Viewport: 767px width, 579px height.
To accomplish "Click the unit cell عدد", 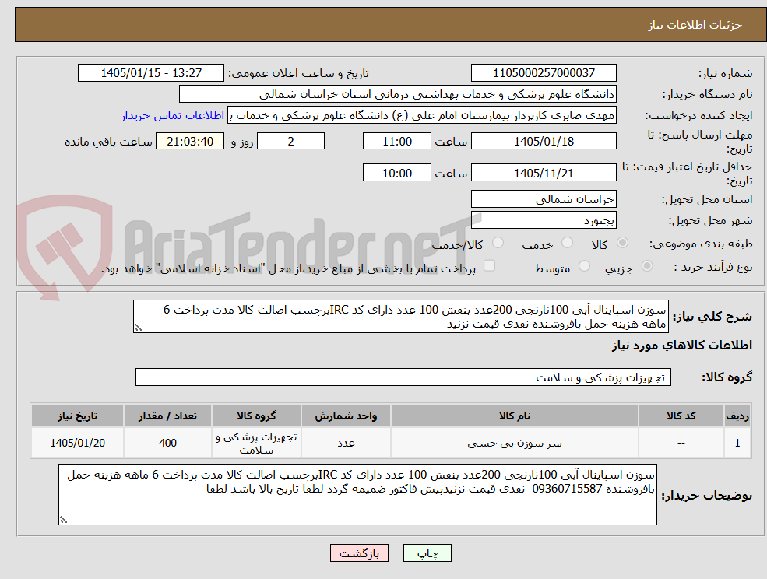I will click(x=346, y=443).
